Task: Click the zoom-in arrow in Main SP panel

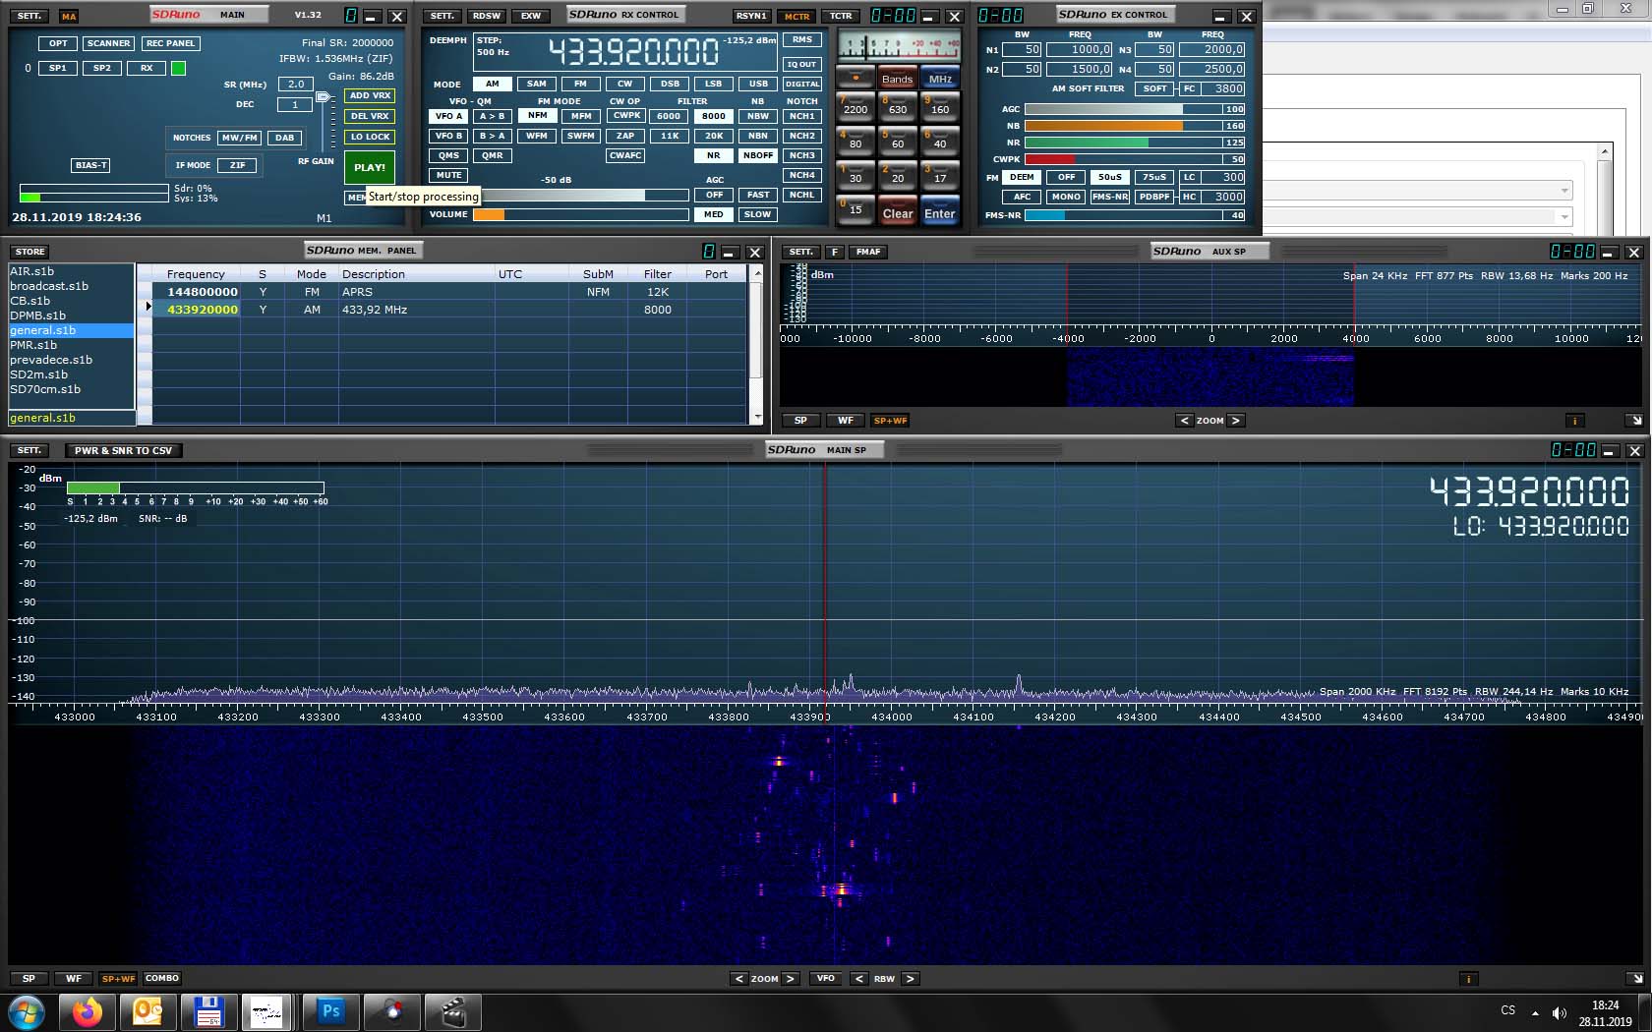Action: click(x=789, y=979)
